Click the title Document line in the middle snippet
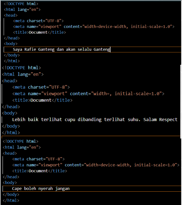 tap(42, 100)
